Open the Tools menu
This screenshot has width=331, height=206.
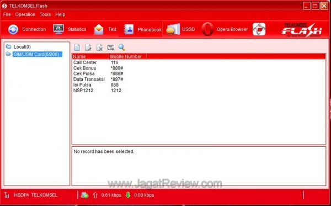[45, 14]
